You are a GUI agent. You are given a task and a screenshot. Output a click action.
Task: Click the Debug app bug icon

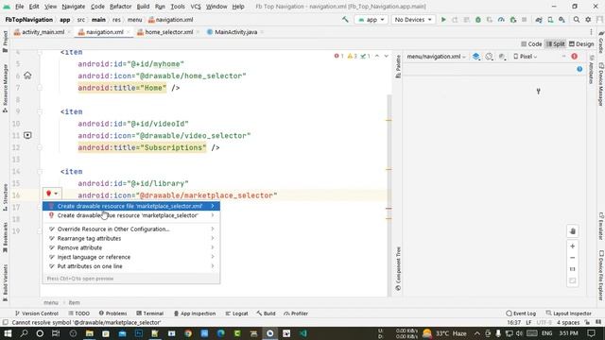[x=478, y=20]
